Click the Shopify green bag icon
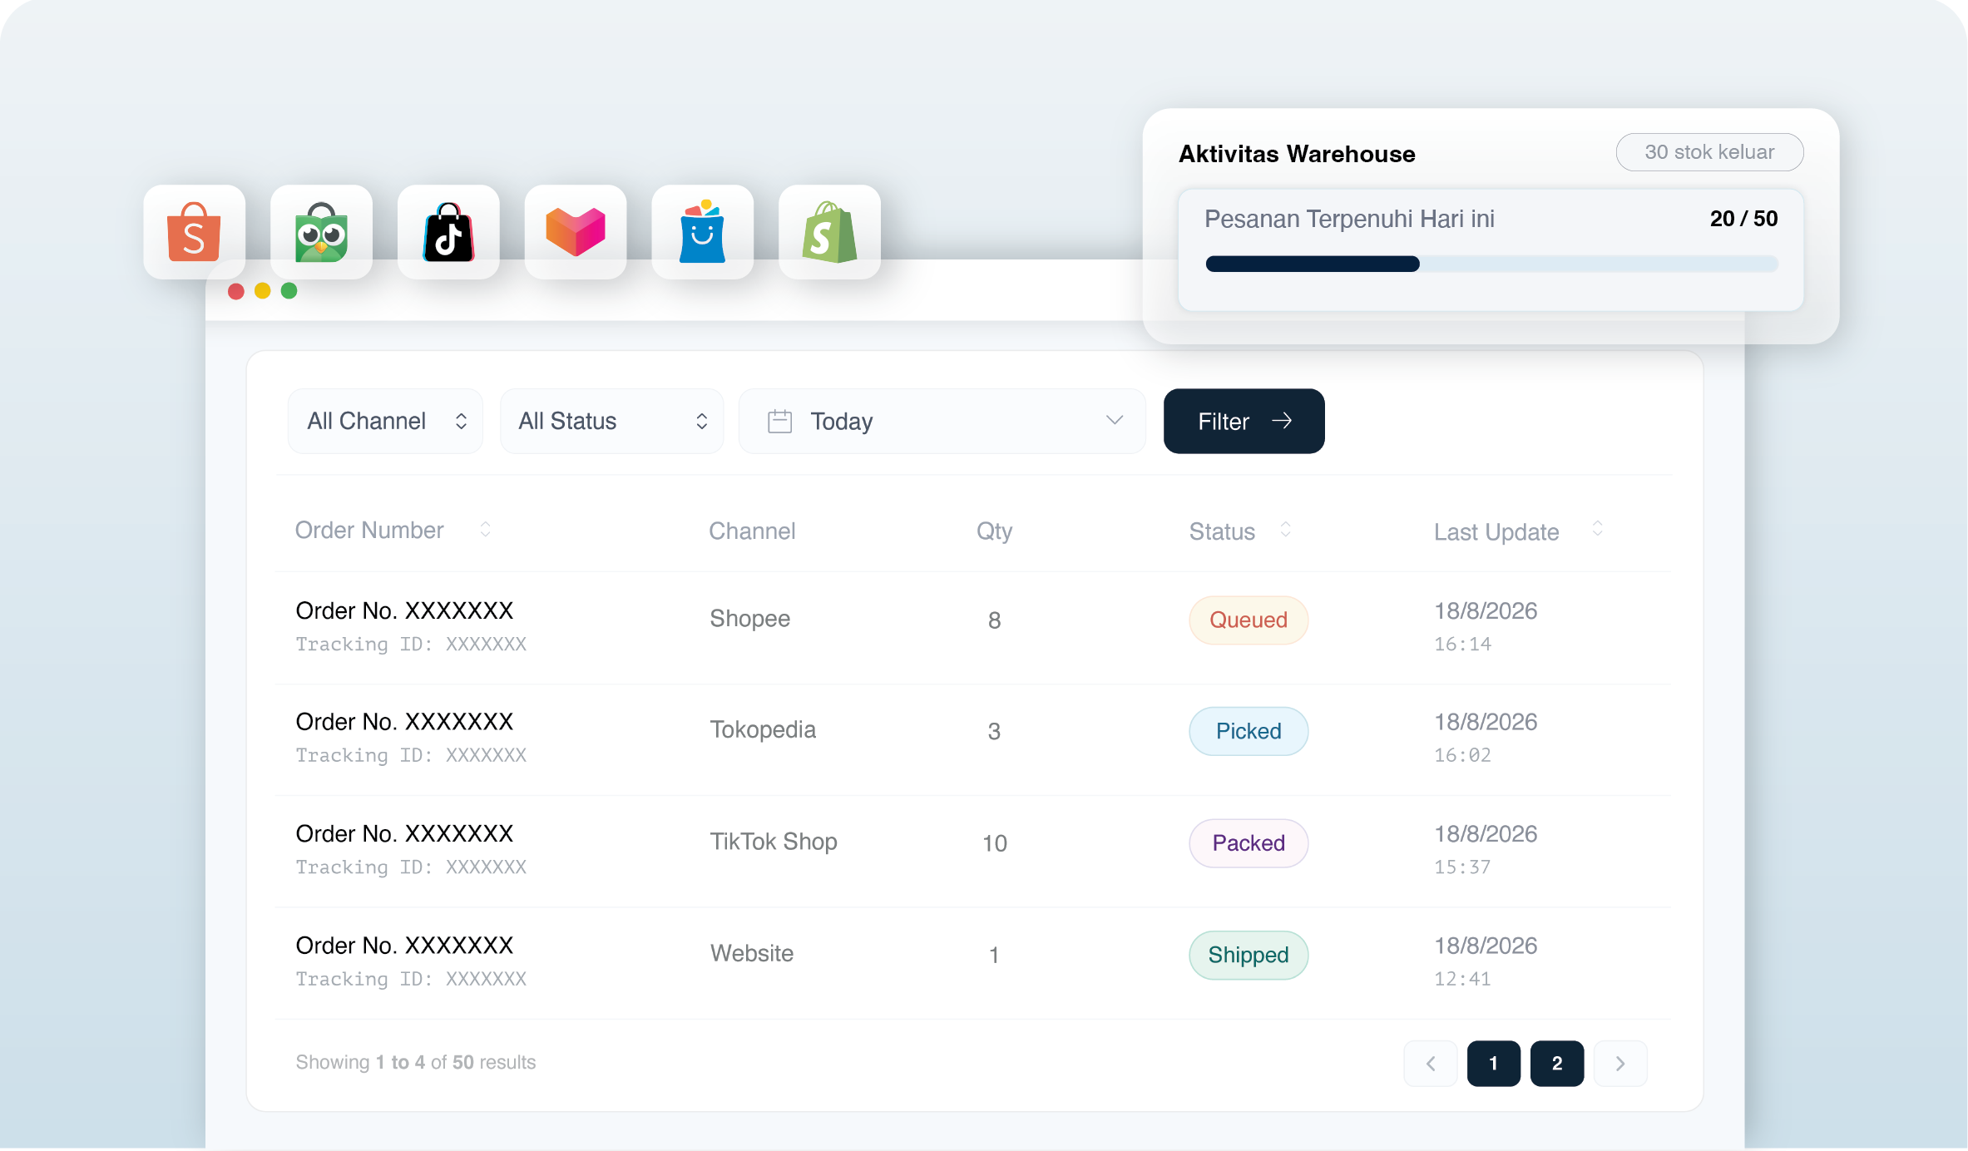The width and height of the screenshot is (1968, 1151). click(x=829, y=232)
